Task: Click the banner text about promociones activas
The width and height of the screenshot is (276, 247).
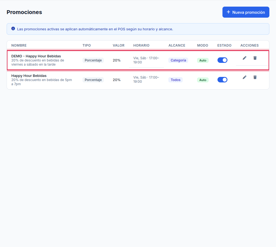Action: pos(95,29)
